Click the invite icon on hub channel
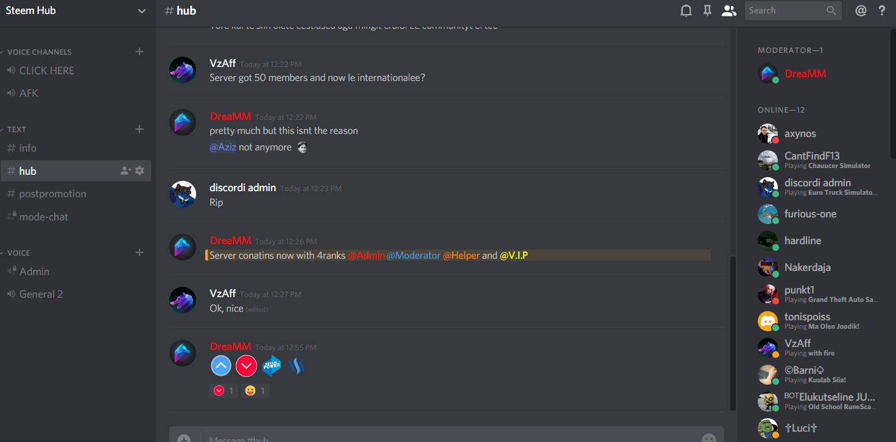The width and height of the screenshot is (896, 442). [x=125, y=171]
